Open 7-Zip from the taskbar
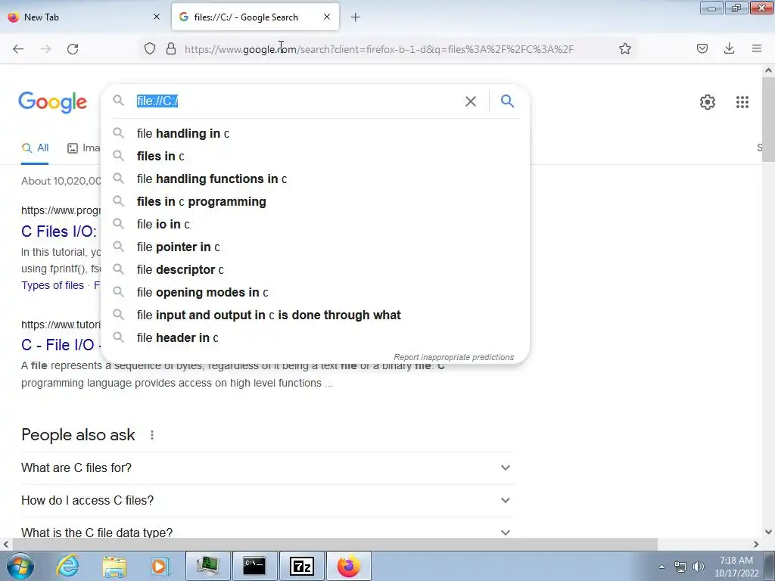 point(301,566)
